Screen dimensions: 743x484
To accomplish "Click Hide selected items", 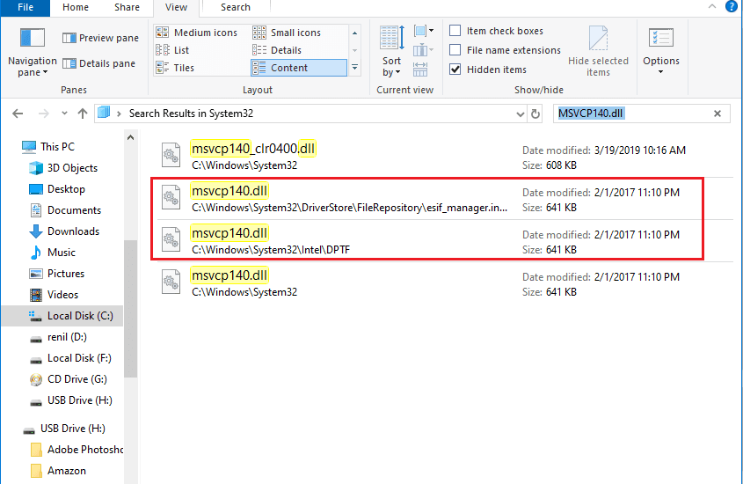I will 598,51.
